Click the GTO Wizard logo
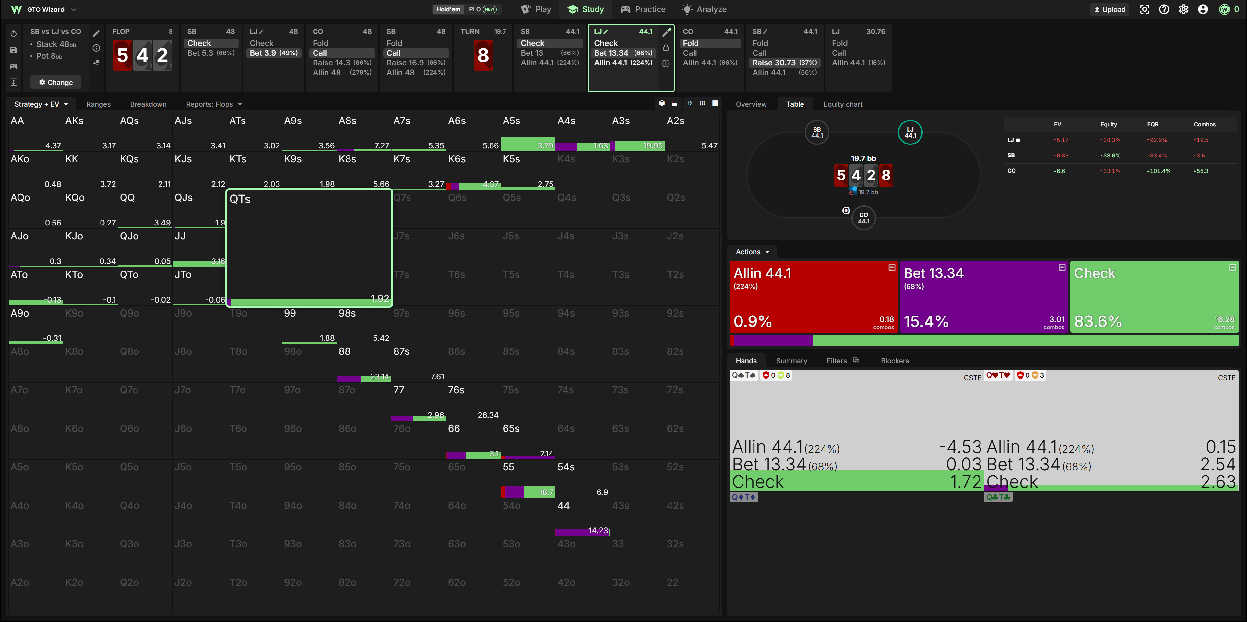Viewport: 1247px width, 622px height. click(x=17, y=9)
